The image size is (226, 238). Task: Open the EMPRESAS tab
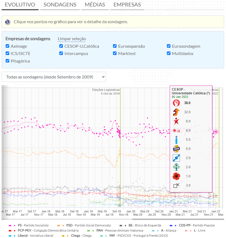(127, 5)
